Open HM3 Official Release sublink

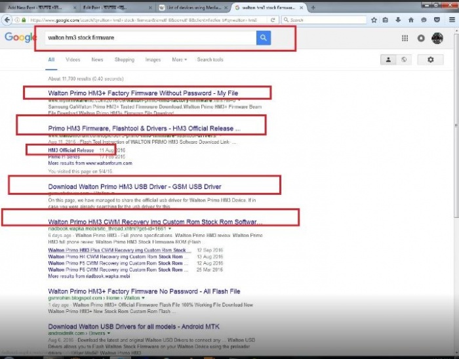[71, 150]
